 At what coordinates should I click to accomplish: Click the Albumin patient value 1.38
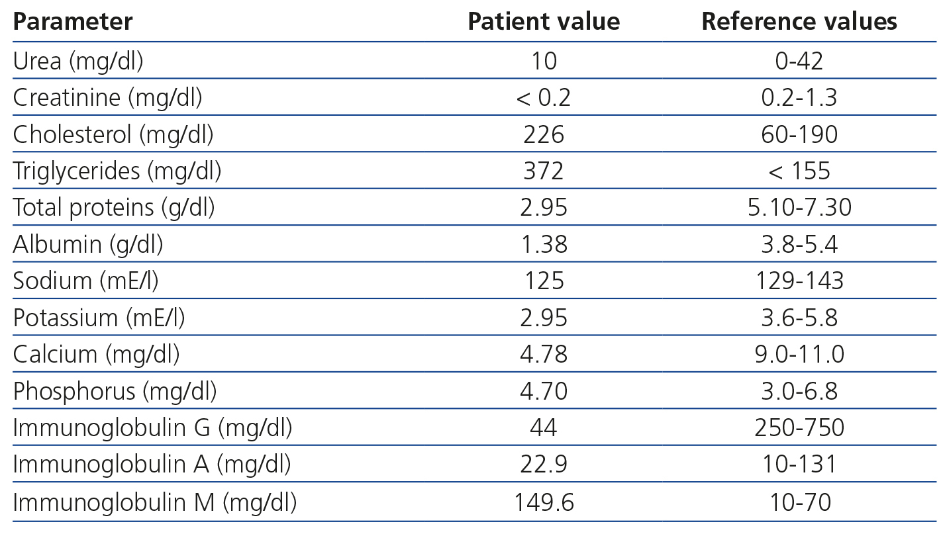(x=544, y=245)
